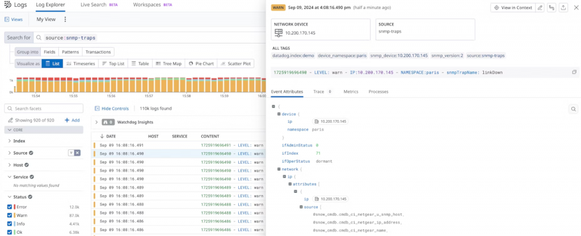Open the Live Search tab
The height and width of the screenshot is (236, 581).
92,5
